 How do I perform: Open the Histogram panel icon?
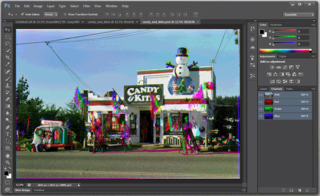click(x=252, y=47)
